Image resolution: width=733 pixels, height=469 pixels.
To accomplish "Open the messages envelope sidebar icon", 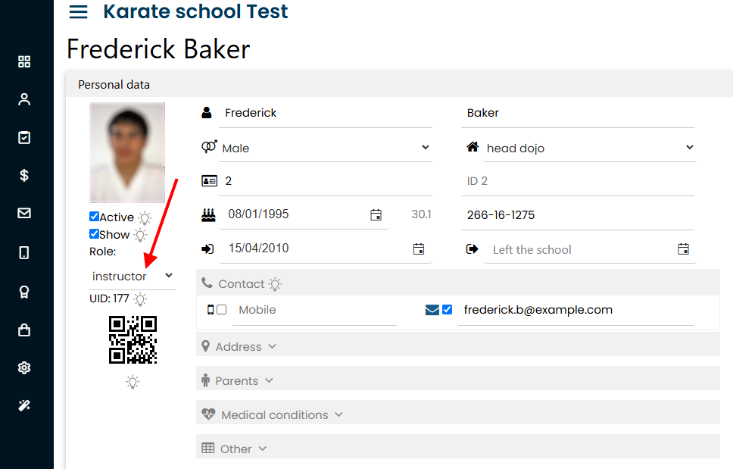I will click(24, 213).
